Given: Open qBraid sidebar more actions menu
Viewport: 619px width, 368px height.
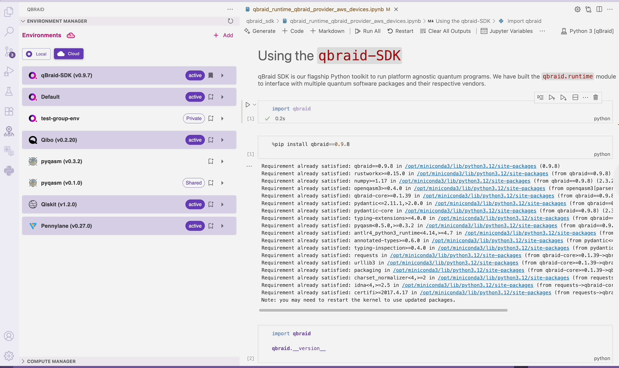Looking at the screenshot, I should pyautogui.click(x=230, y=9).
